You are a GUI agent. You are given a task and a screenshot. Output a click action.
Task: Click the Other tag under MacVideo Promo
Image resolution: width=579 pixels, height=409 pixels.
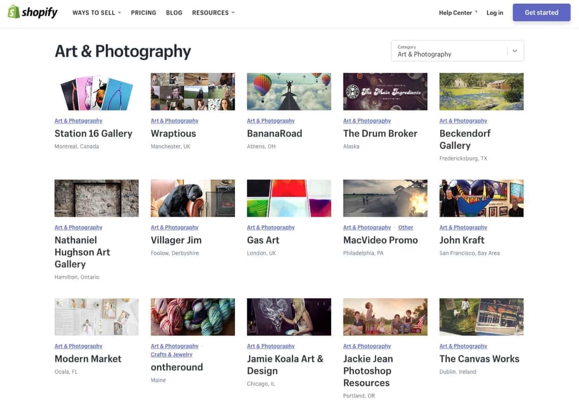tap(406, 228)
